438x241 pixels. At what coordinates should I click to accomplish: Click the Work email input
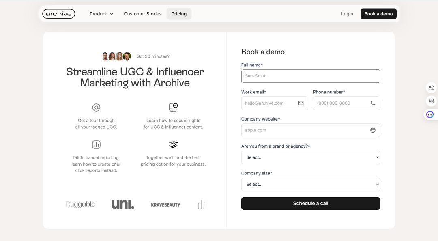click(275, 103)
